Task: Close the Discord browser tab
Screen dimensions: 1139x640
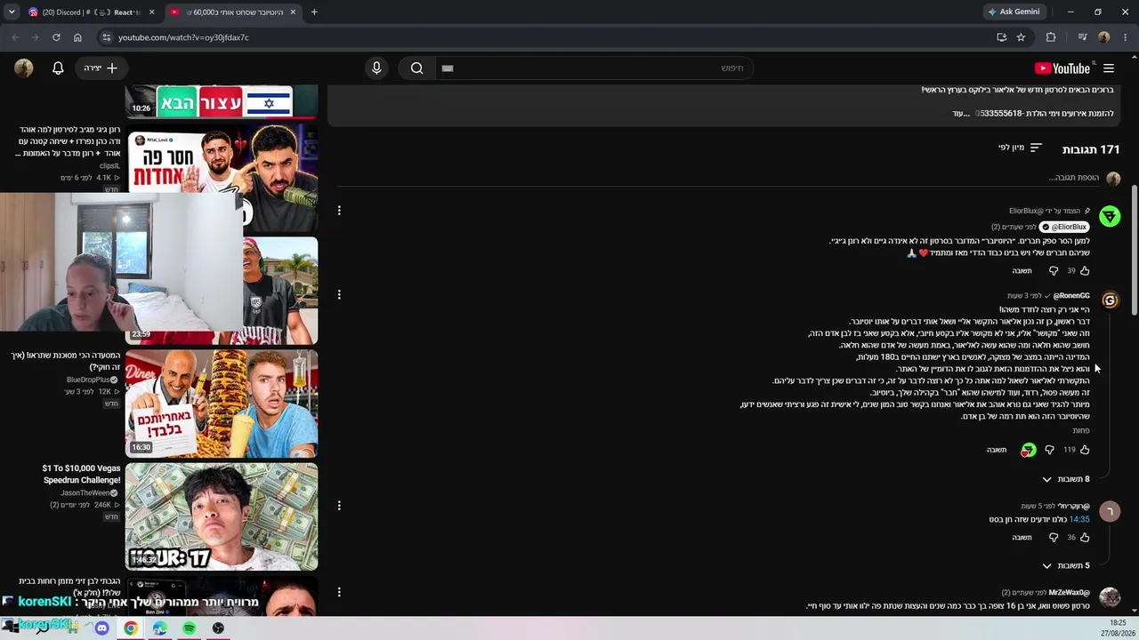Action: click(151, 12)
